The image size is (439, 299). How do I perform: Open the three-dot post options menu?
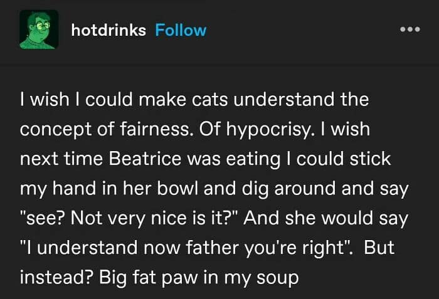pyautogui.click(x=408, y=30)
